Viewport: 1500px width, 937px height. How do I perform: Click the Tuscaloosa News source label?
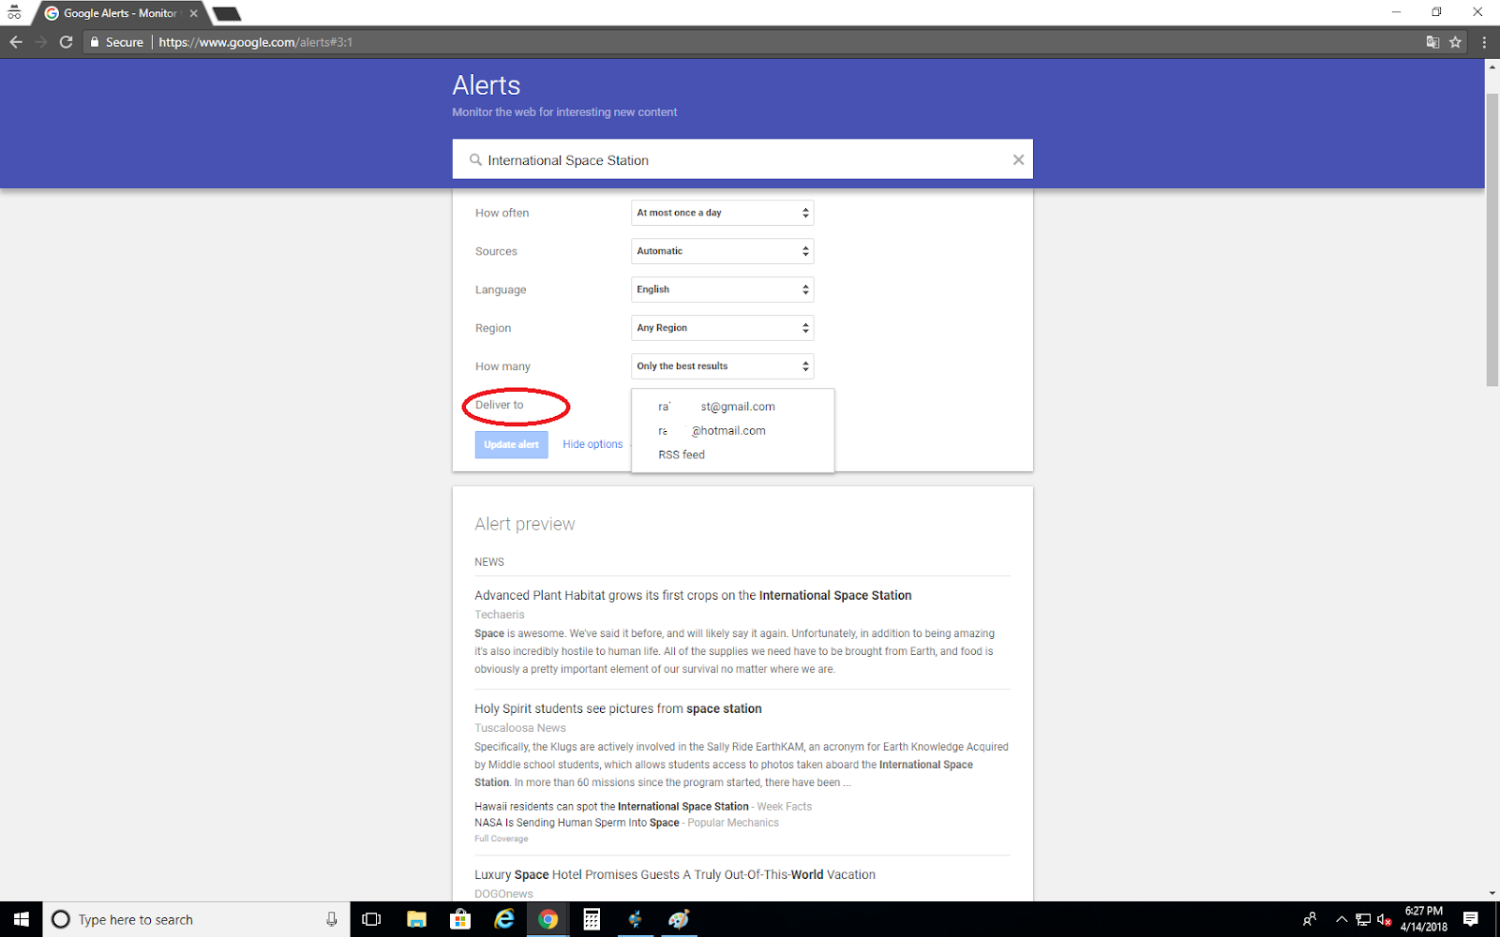pos(520,728)
